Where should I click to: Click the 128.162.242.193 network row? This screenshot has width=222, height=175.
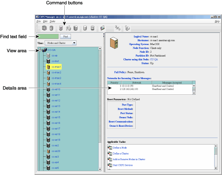pos(150,89)
